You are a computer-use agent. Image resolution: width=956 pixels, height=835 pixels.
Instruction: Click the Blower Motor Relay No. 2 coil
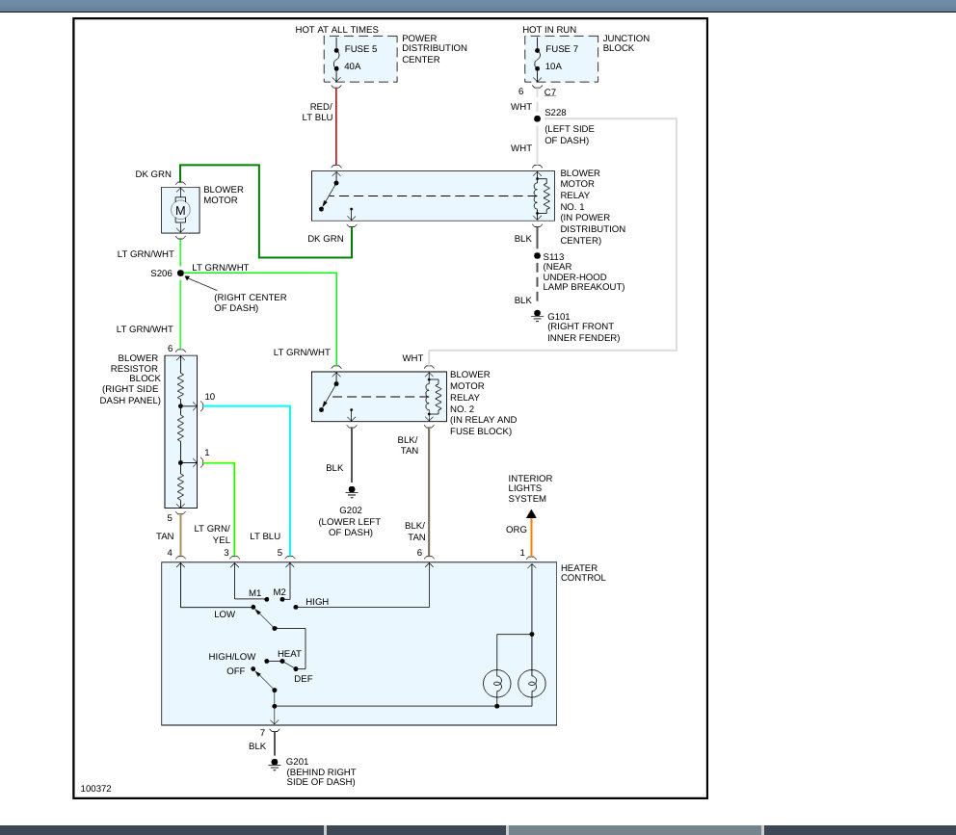tap(434, 398)
